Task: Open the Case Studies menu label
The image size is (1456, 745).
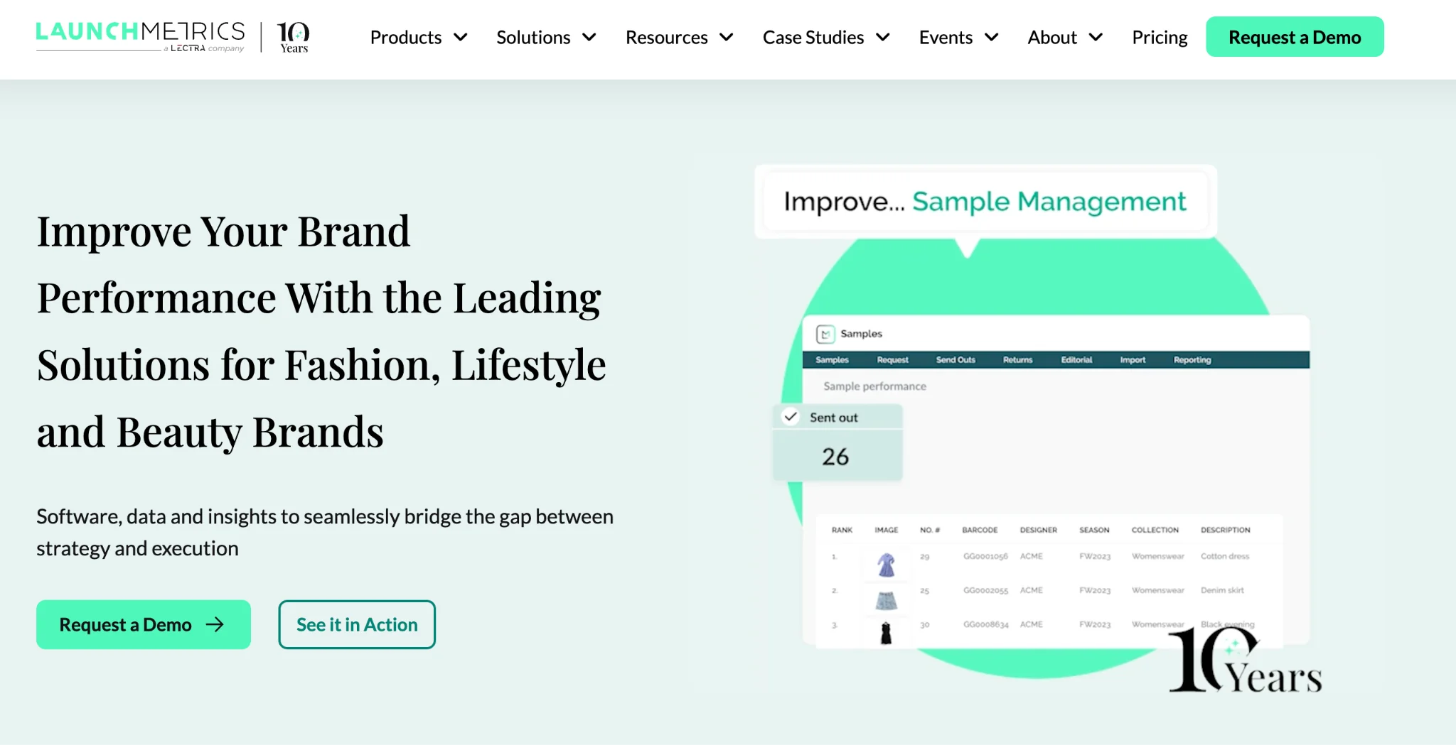Action: [813, 37]
